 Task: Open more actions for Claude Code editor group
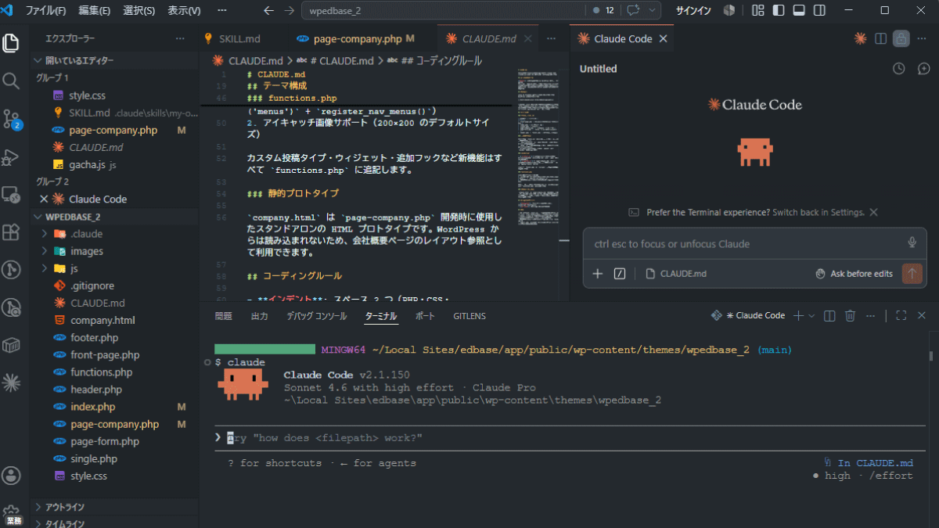click(x=921, y=38)
